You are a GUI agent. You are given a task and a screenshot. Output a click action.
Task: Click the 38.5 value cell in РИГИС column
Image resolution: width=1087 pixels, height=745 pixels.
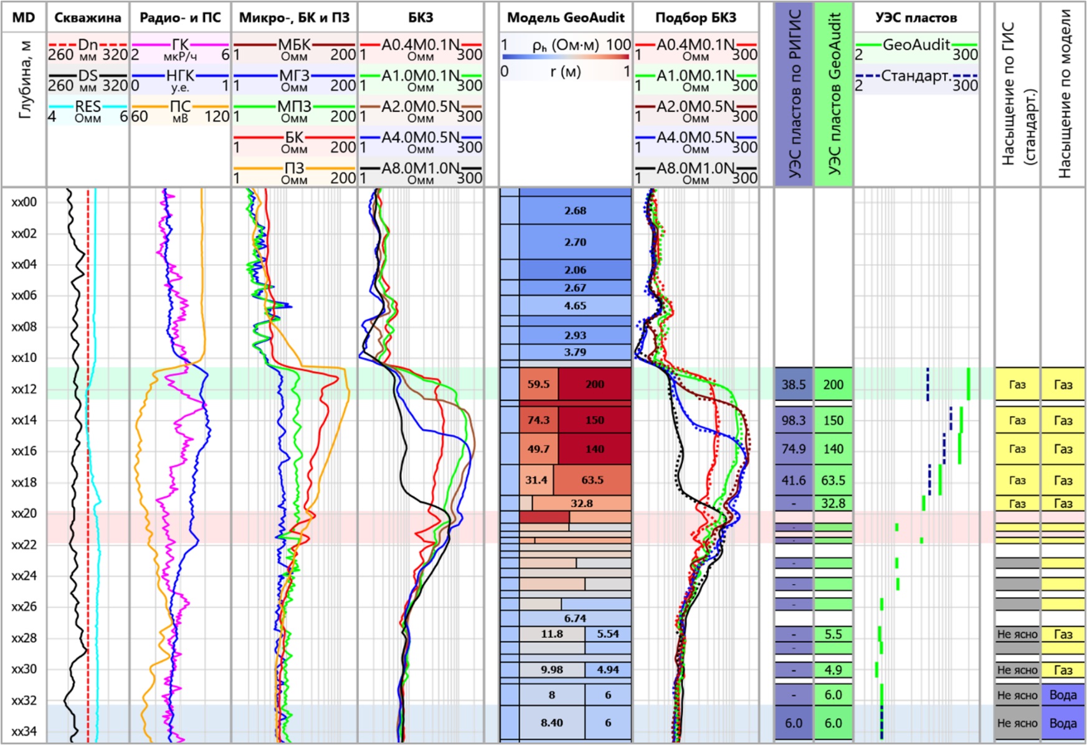794,384
